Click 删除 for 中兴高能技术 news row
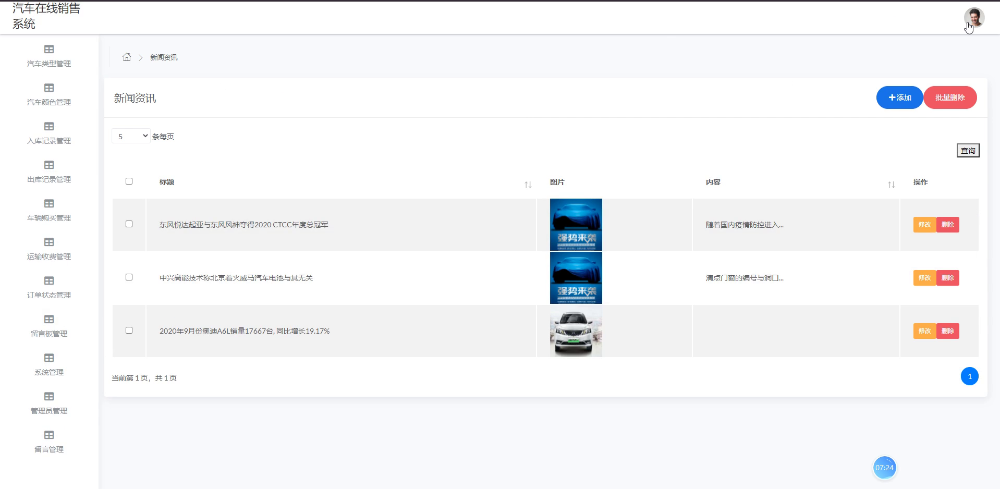Image resolution: width=1000 pixels, height=489 pixels. tap(947, 278)
